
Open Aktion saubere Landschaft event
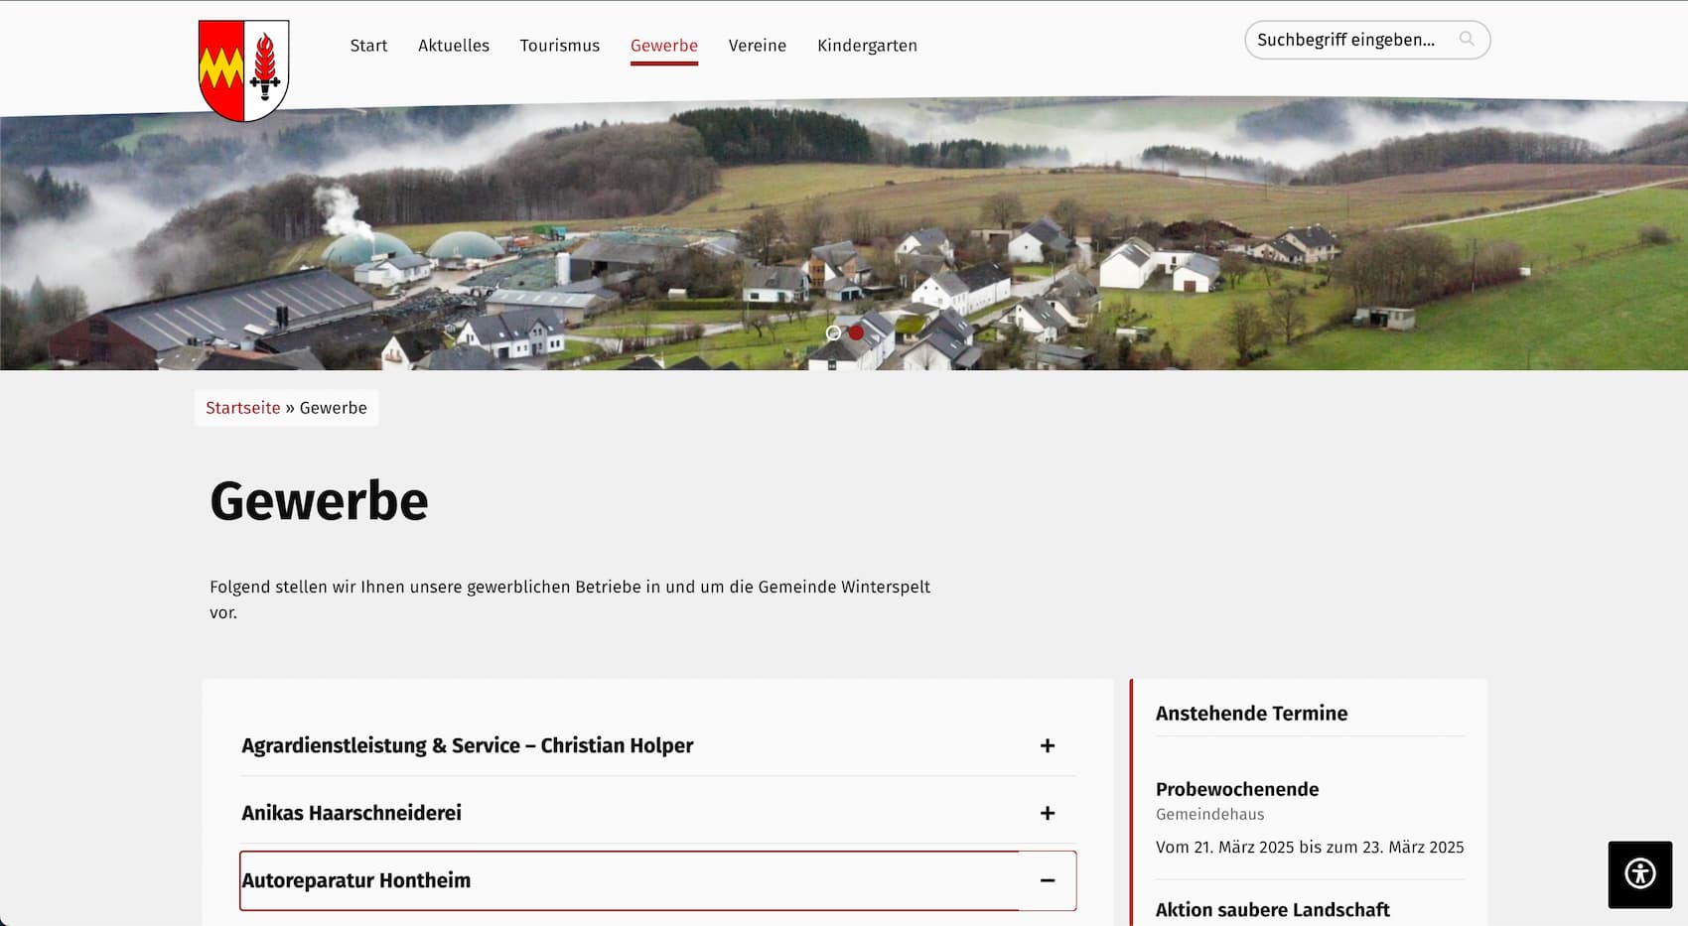point(1273,910)
